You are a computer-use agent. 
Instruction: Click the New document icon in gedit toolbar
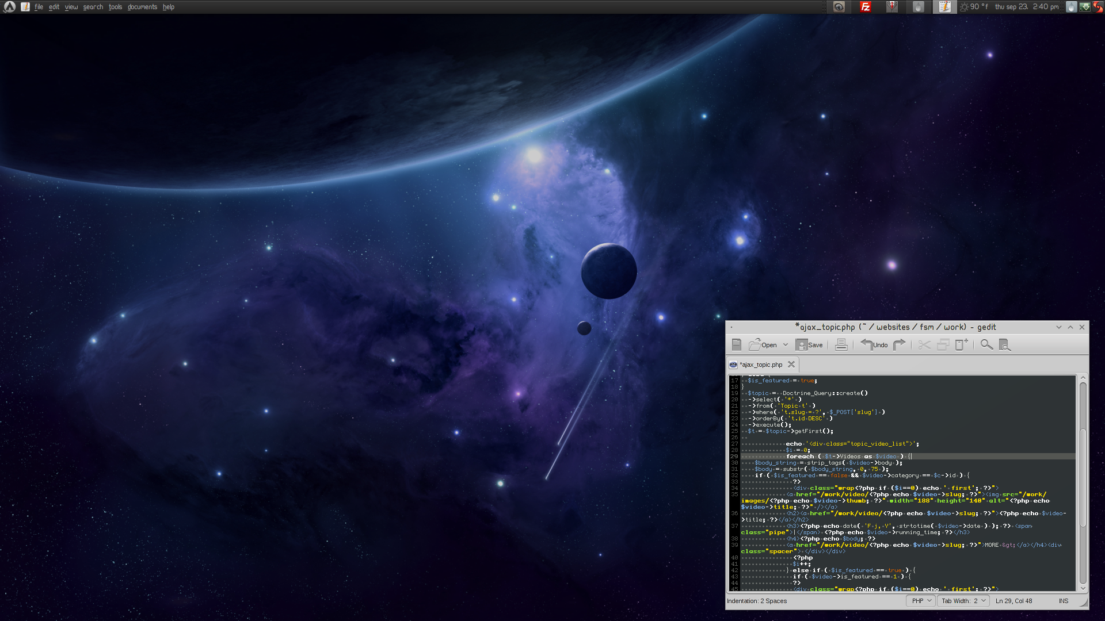coord(736,344)
